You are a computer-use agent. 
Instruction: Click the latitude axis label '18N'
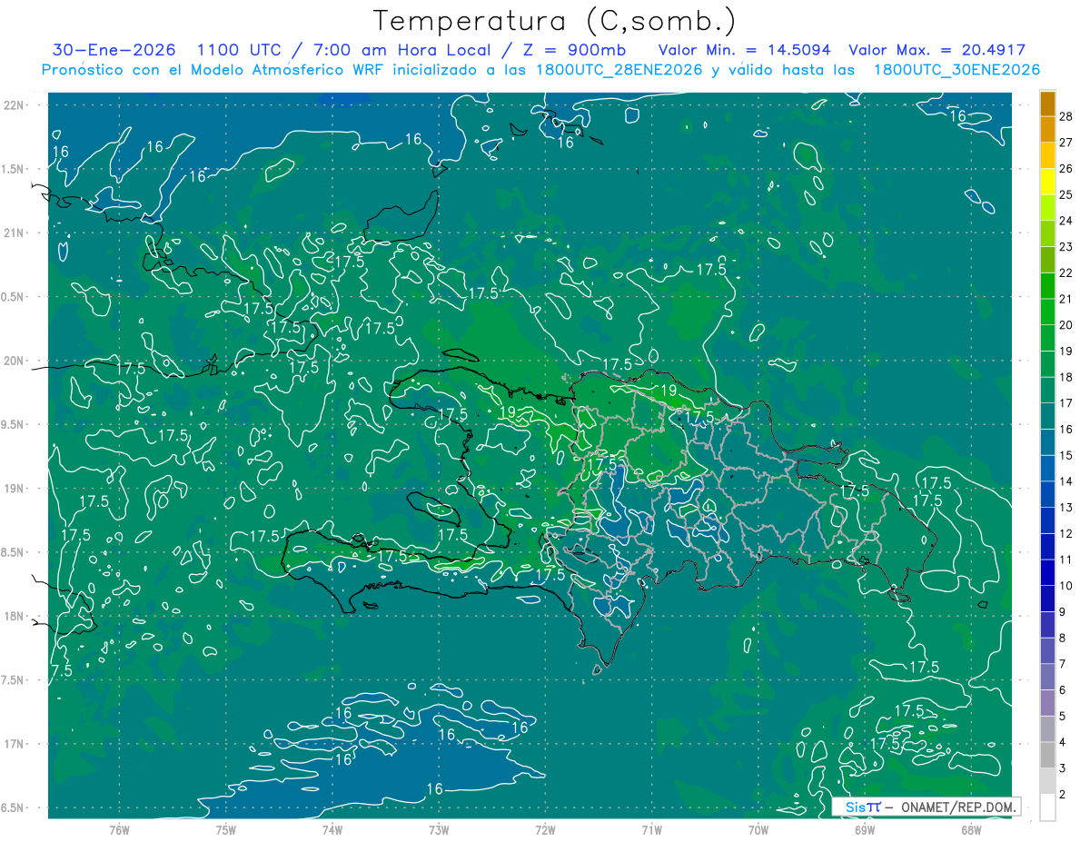pos(15,616)
